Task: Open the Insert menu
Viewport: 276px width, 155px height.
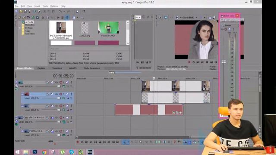Action: point(37,6)
